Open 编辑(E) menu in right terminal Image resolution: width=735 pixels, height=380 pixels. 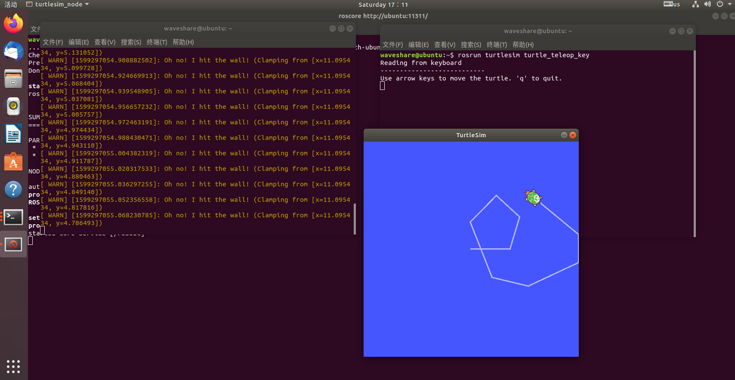pyautogui.click(x=419, y=45)
